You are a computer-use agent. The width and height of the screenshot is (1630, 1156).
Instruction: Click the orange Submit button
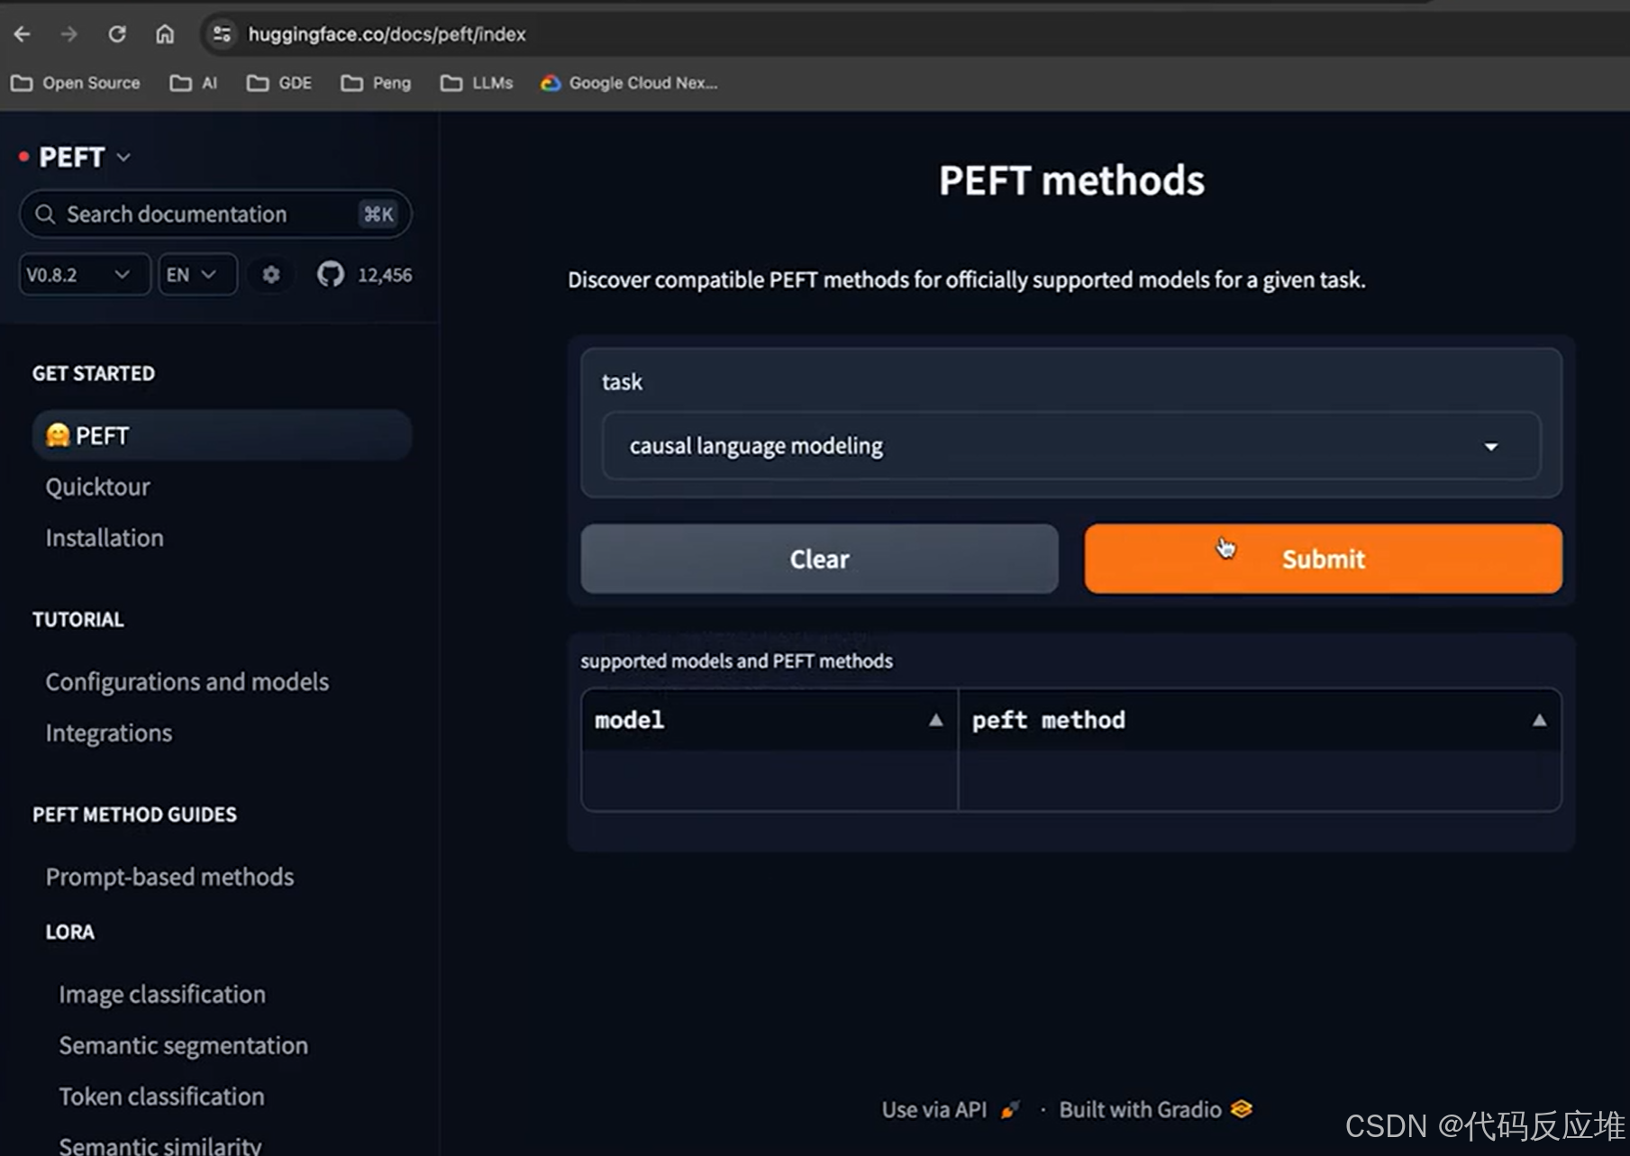click(1323, 559)
